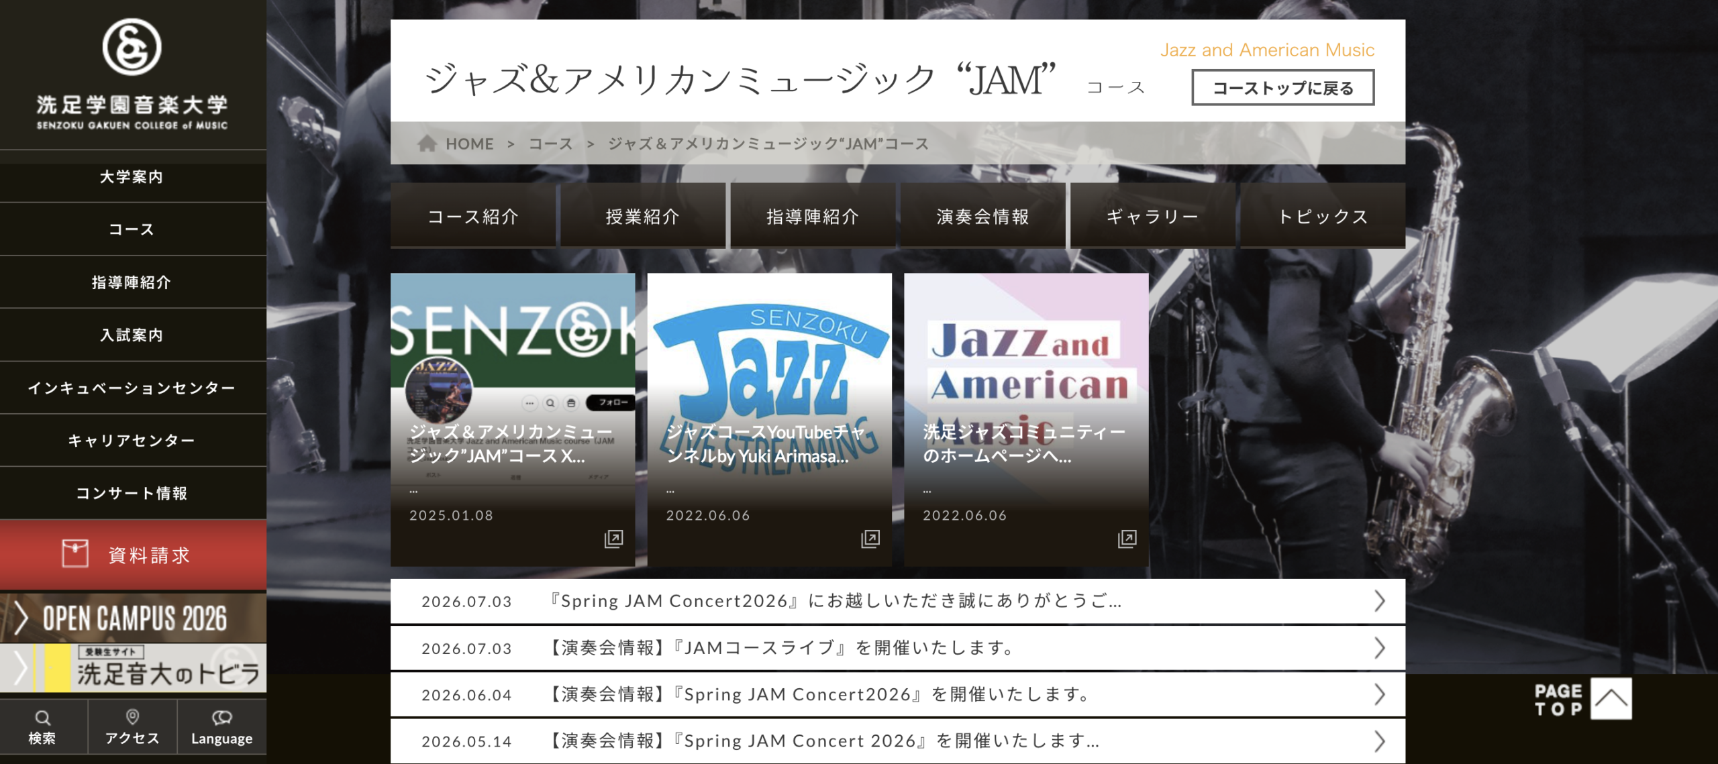The height and width of the screenshot is (764, 1718).
Task: Switch to the コース紹介 tab
Action: tap(473, 216)
